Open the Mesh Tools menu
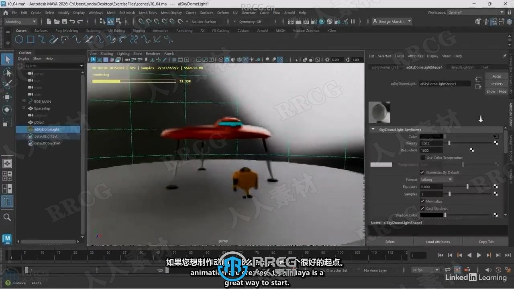The image size is (514, 289). pos(148,12)
